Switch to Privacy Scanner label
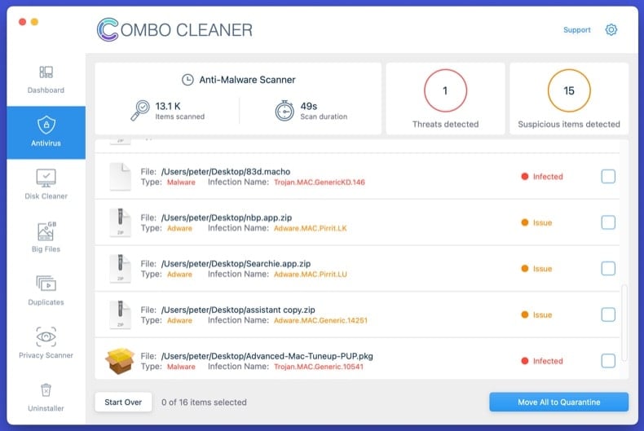 pyautogui.click(x=46, y=355)
